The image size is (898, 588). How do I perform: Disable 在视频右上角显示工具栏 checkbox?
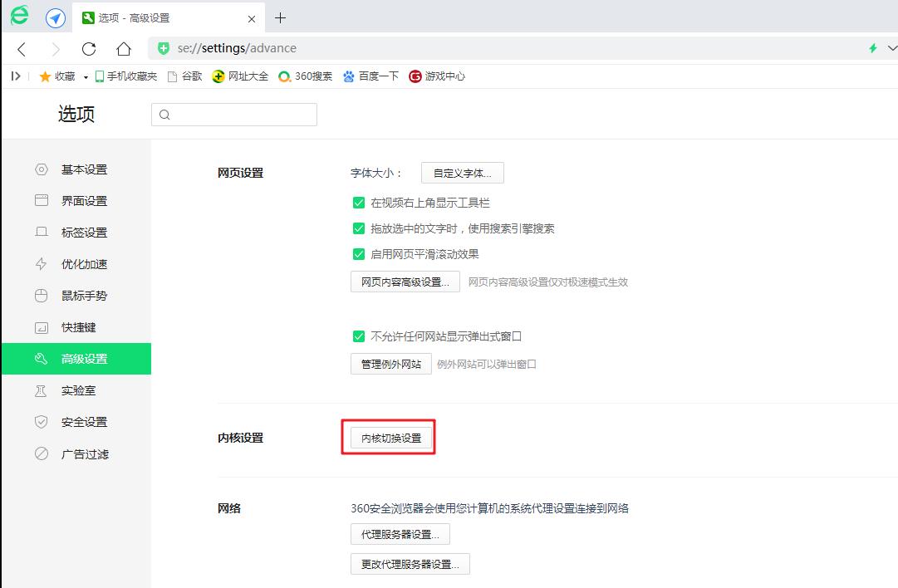(358, 202)
